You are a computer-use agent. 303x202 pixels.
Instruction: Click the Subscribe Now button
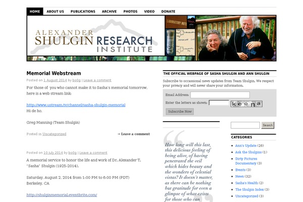[x=180, y=112]
